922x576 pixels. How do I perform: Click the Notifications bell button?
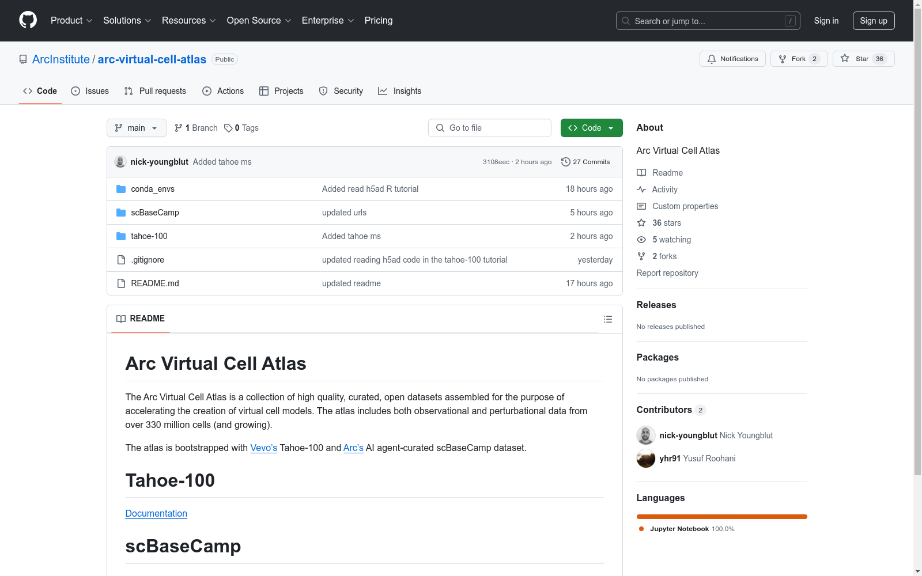click(x=732, y=59)
